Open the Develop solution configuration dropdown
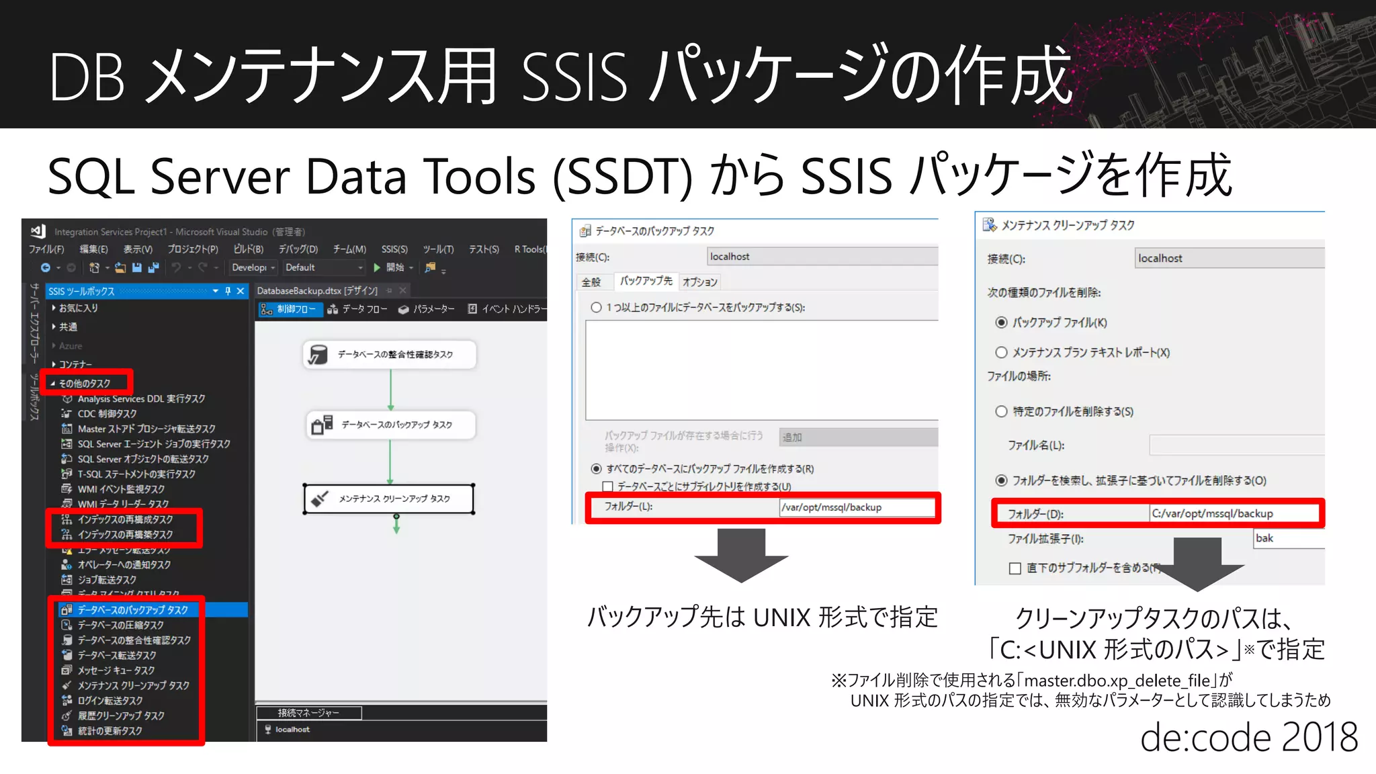Screen dimensions: 1376x774 (x=253, y=267)
